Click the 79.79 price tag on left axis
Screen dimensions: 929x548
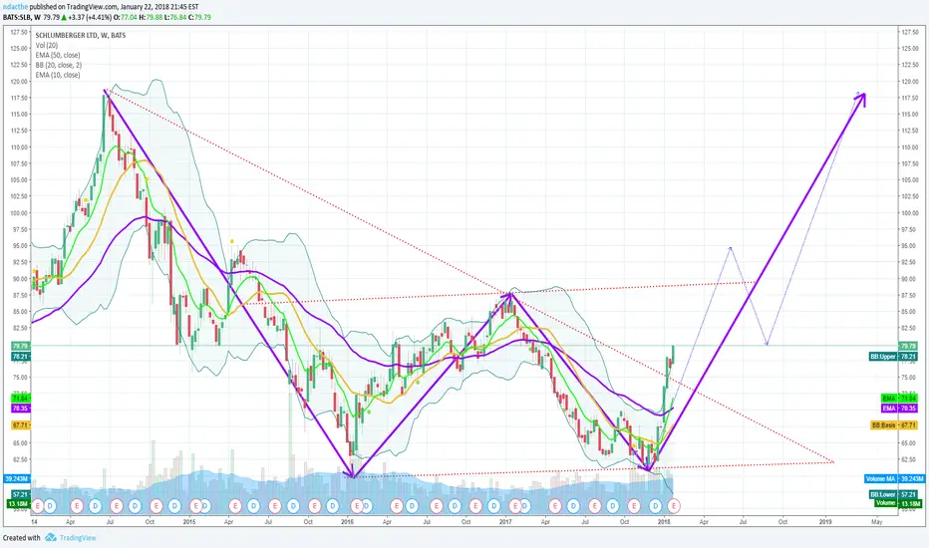point(20,346)
